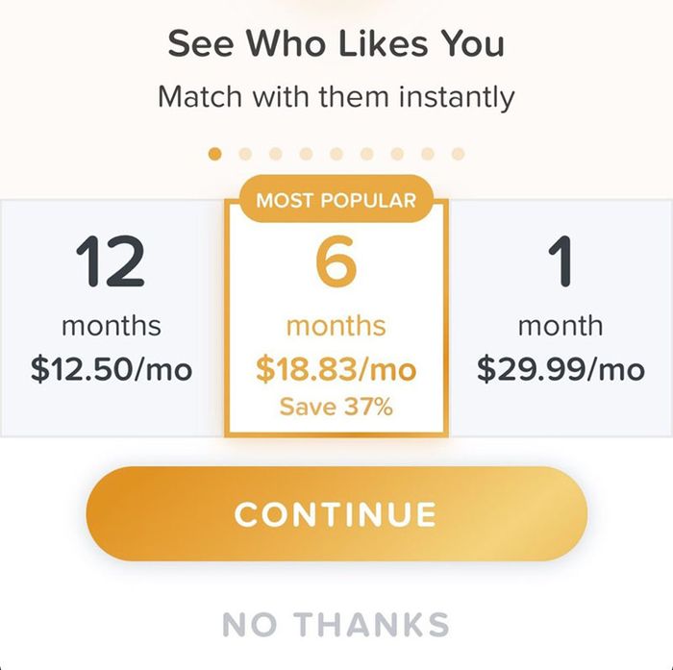
Task: Click the first active carousel page dot
Action: click(214, 154)
